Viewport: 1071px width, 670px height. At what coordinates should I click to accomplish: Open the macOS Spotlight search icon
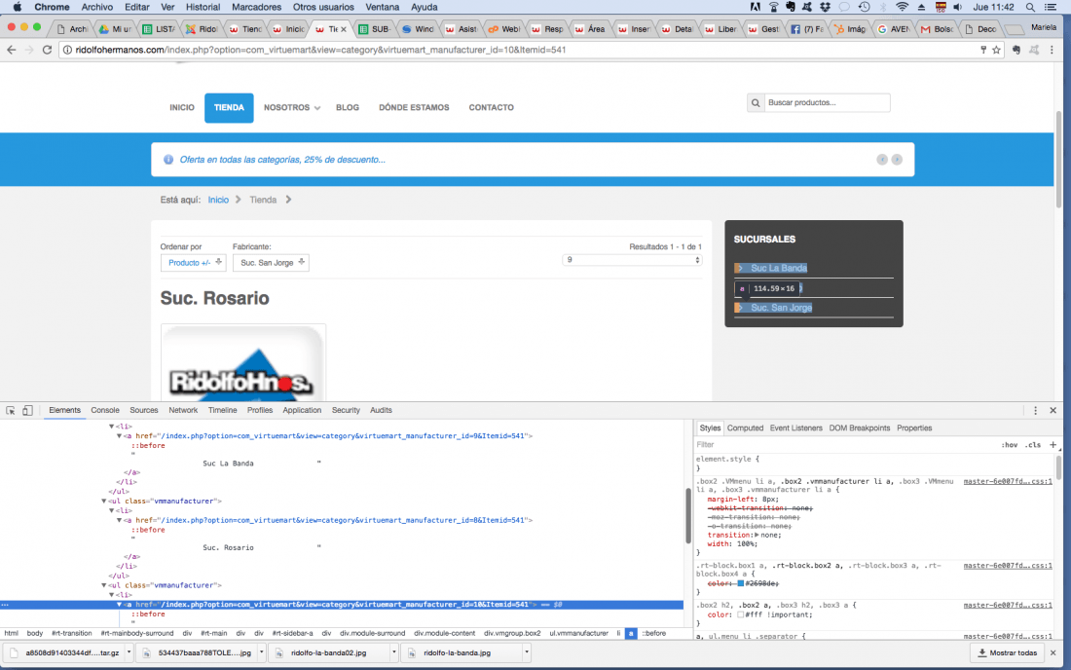coord(1030,8)
